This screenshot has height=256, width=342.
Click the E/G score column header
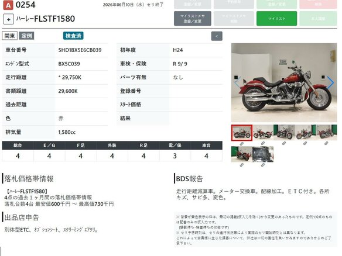click(x=49, y=145)
